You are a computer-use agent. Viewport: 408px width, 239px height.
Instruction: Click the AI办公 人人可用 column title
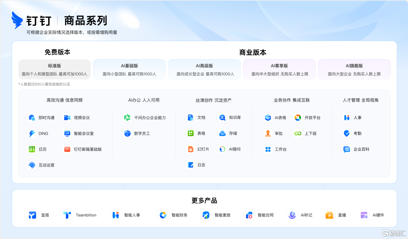tap(144, 100)
